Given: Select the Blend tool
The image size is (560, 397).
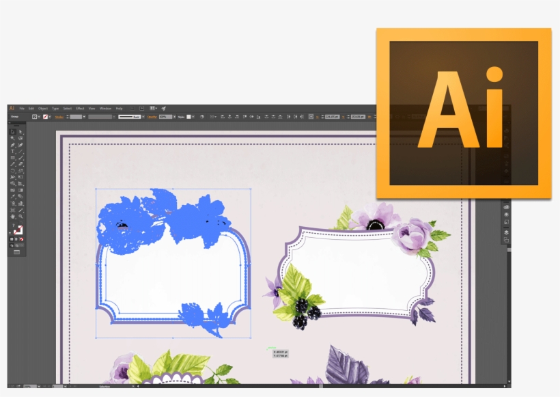Looking at the screenshot, I should point(20,196).
